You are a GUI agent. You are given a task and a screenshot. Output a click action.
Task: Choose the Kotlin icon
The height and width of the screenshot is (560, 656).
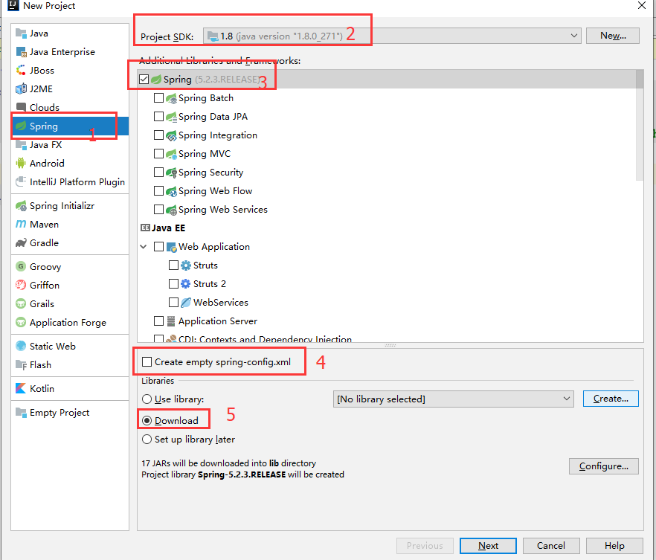click(x=21, y=388)
